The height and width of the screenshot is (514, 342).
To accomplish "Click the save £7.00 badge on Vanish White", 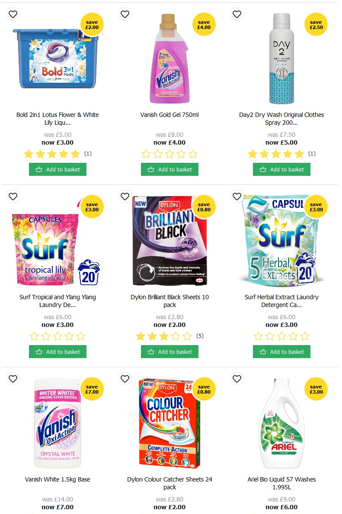I will click(92, 389).
